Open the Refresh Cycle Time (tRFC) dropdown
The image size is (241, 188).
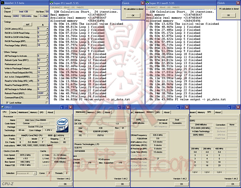47,60
